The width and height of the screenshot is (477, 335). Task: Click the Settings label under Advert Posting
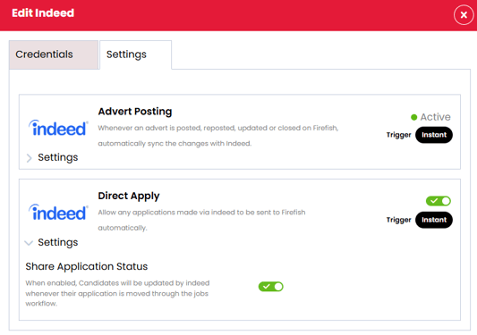[x=58, y=157]
